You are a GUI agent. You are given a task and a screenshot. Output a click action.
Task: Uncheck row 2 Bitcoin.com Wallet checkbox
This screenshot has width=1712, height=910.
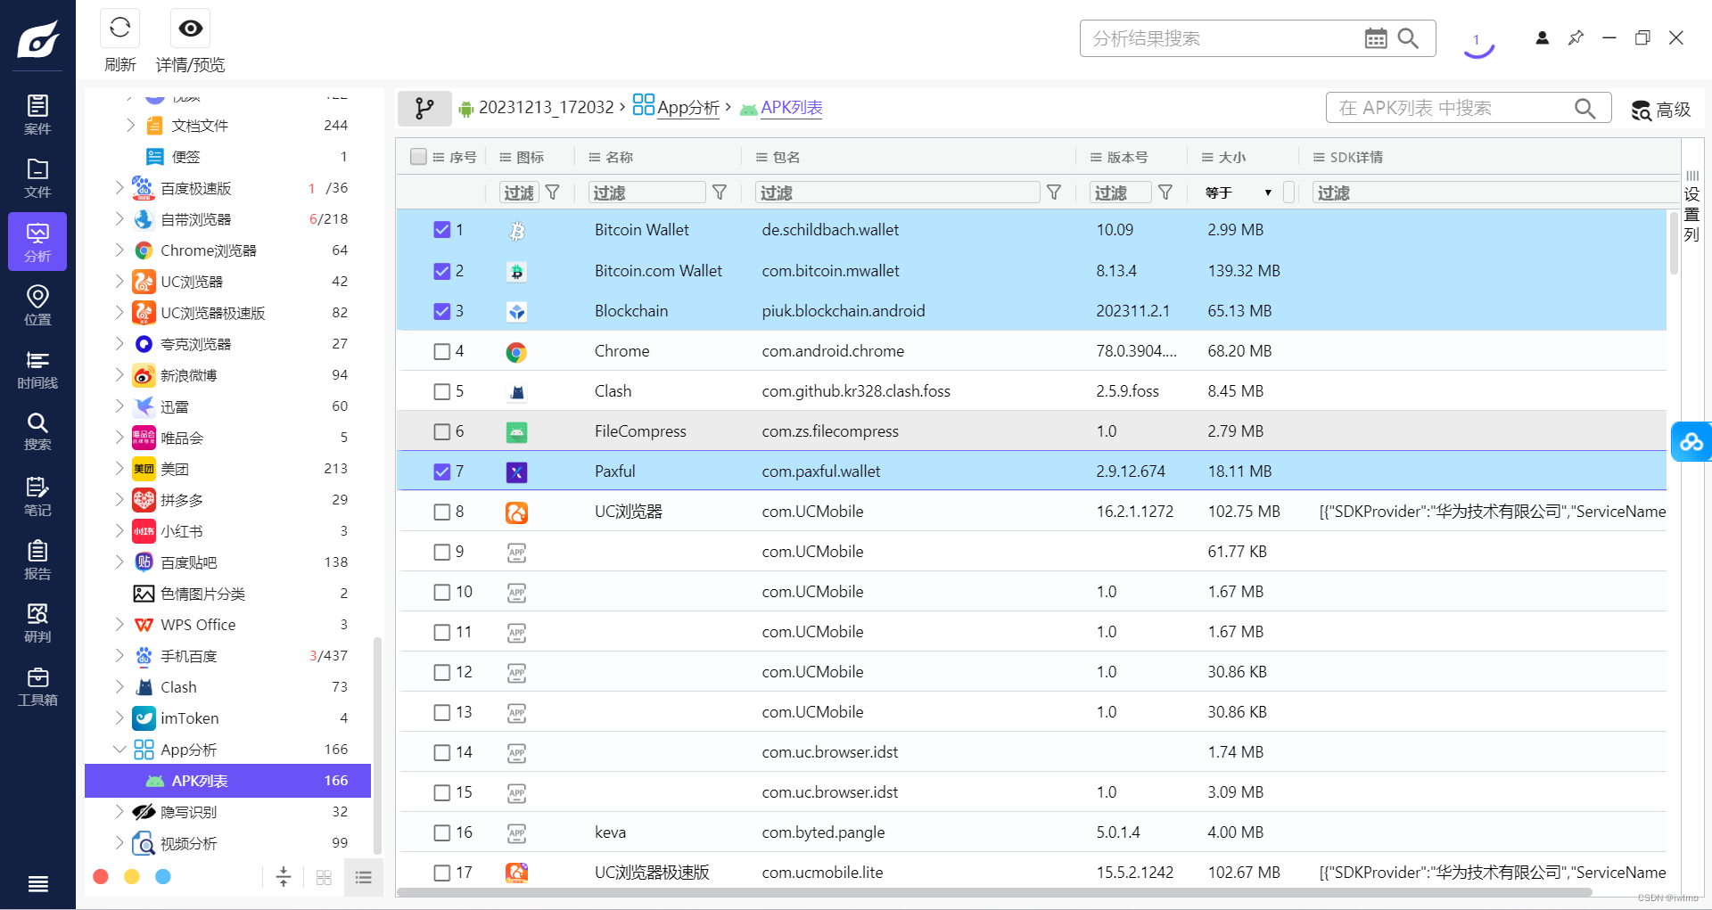[x=441, y=271]
